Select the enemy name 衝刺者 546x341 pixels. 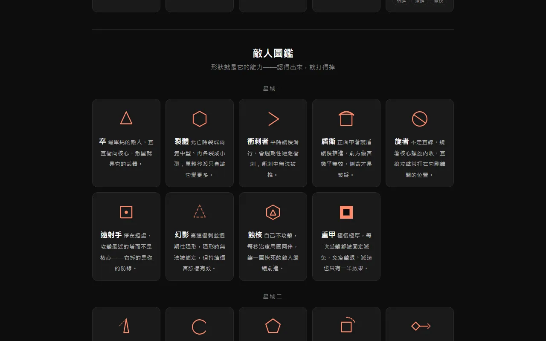258,142
